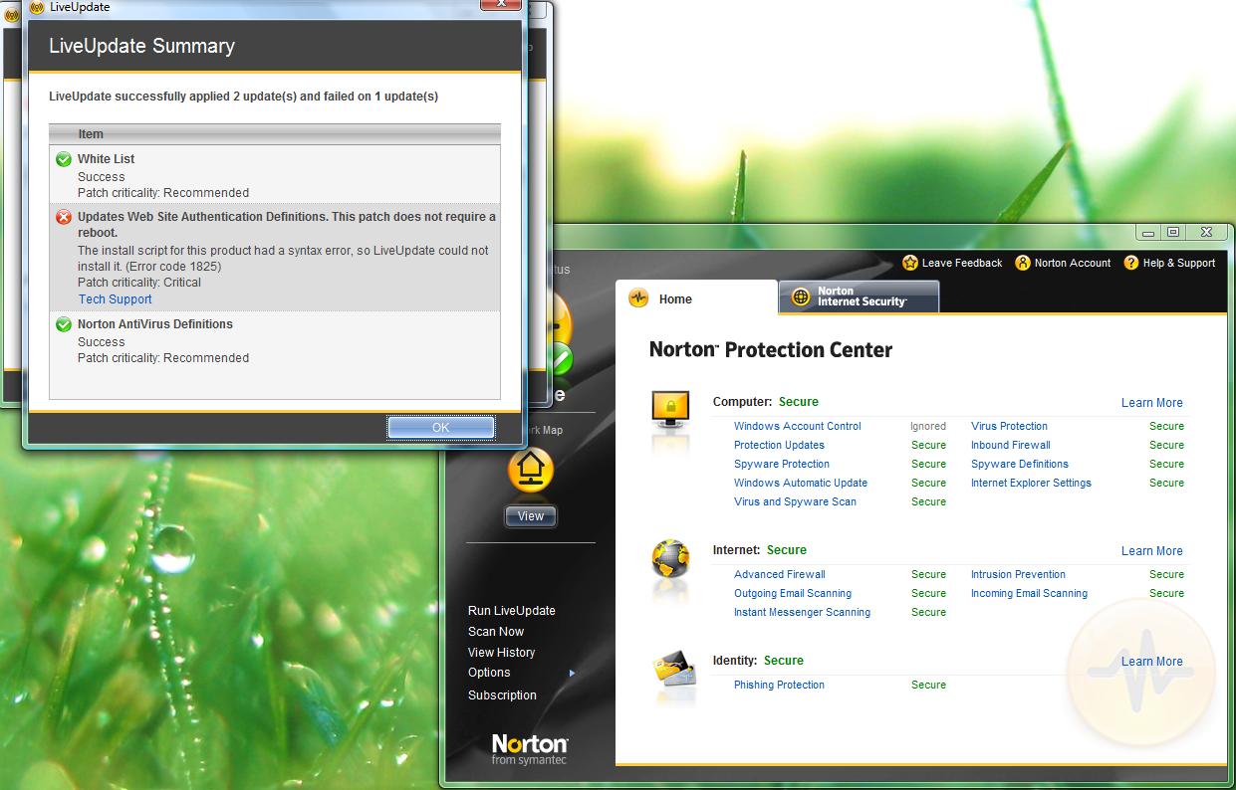
Task: Open Windows Account Control item
Action: coord(798,426)
